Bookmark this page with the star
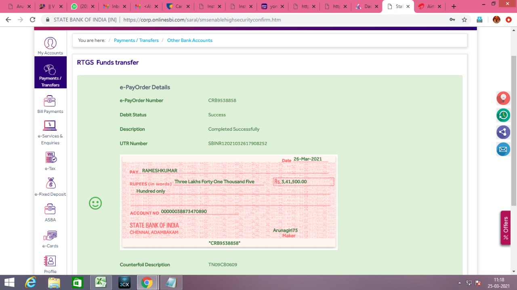The height and width of the screenshot is (290, 517). coord(464,20)
